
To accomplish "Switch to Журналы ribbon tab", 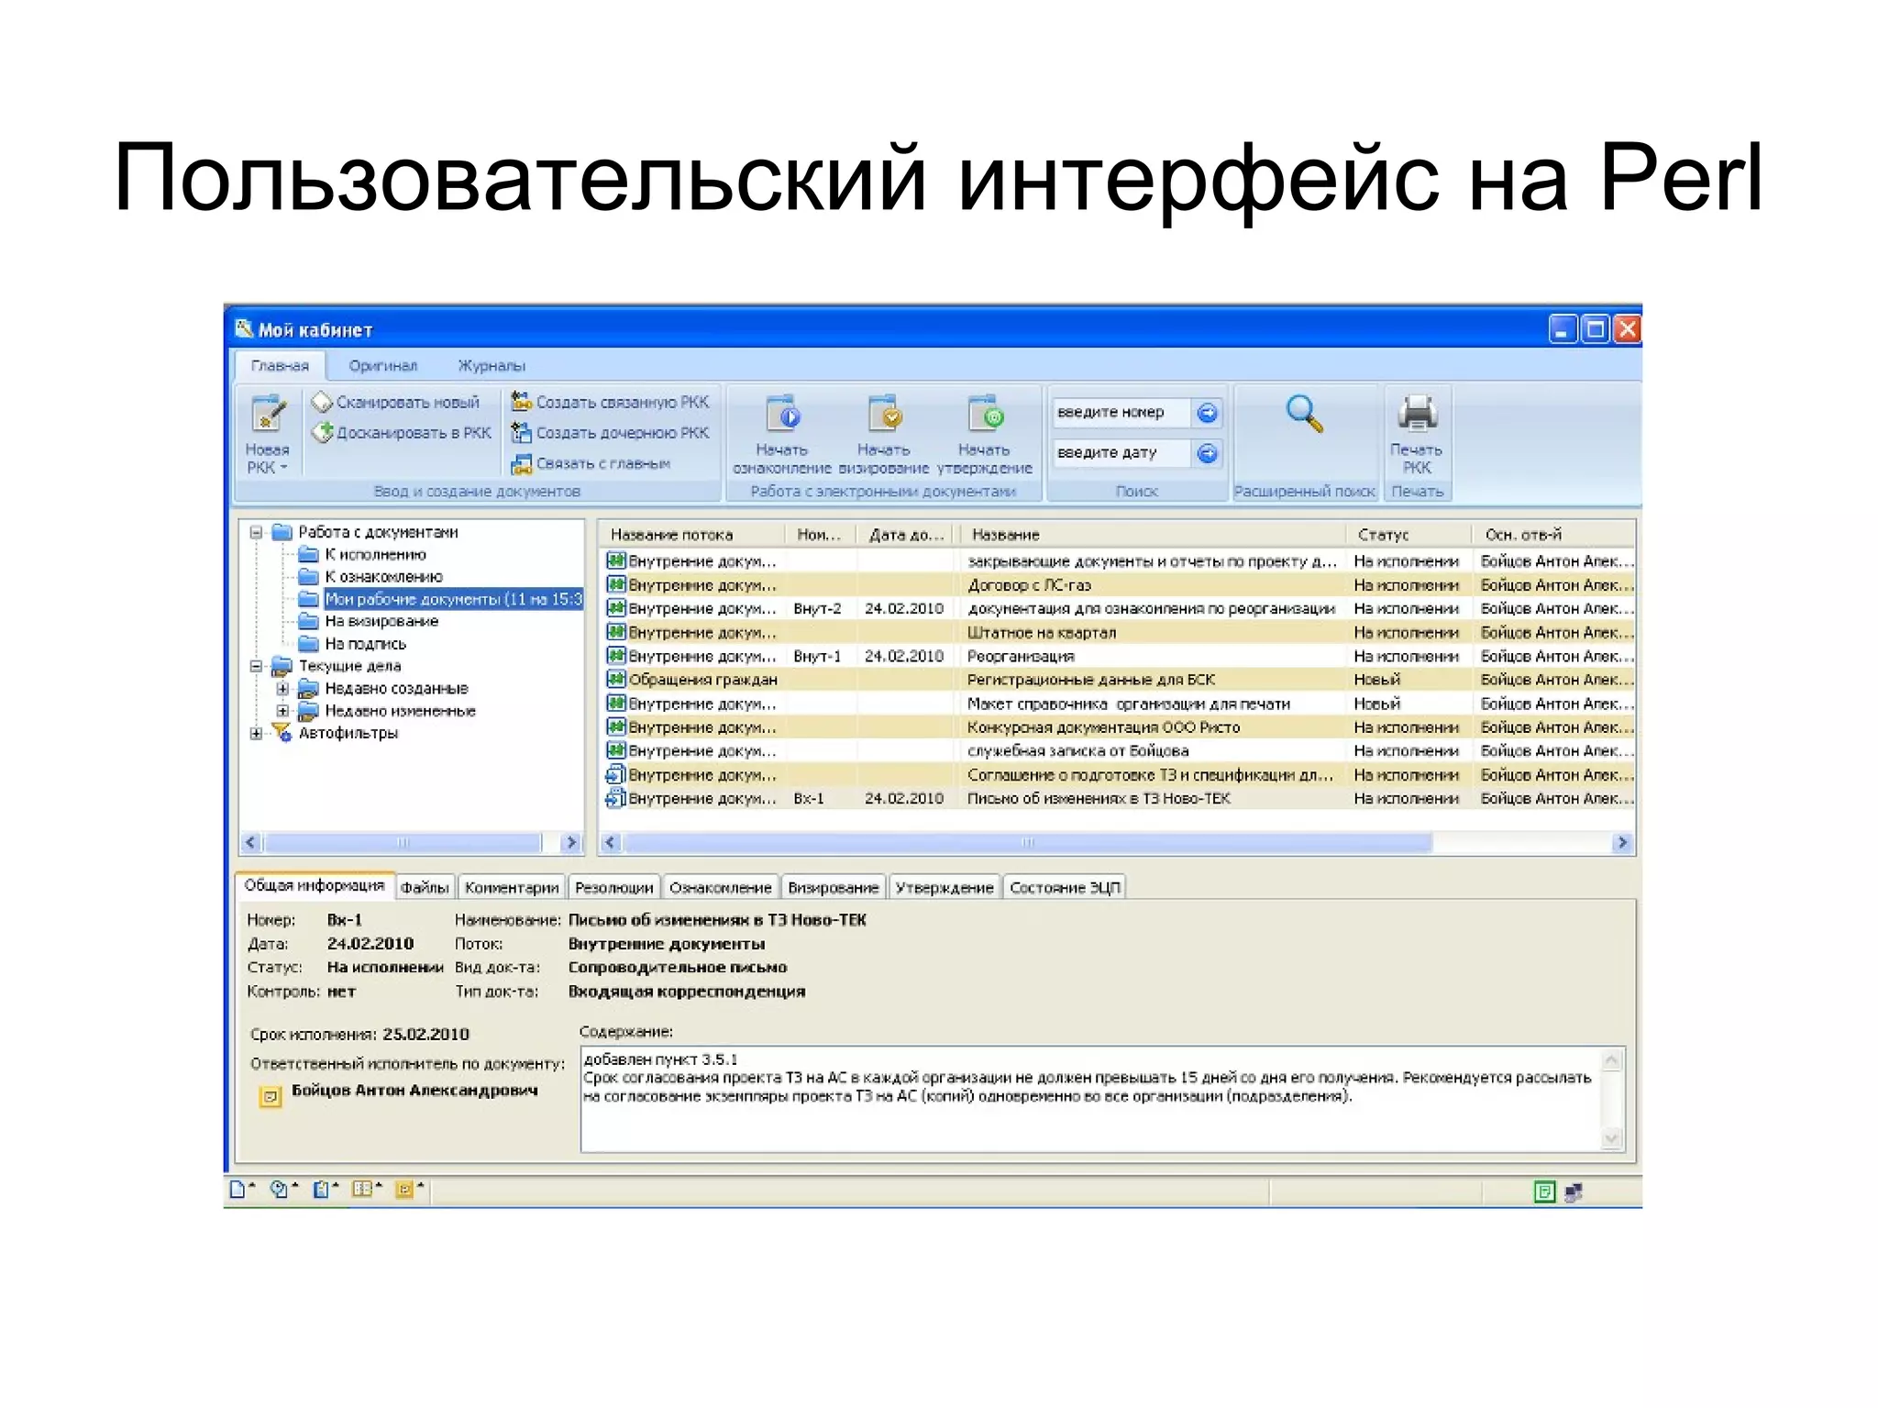I will 492,366.
